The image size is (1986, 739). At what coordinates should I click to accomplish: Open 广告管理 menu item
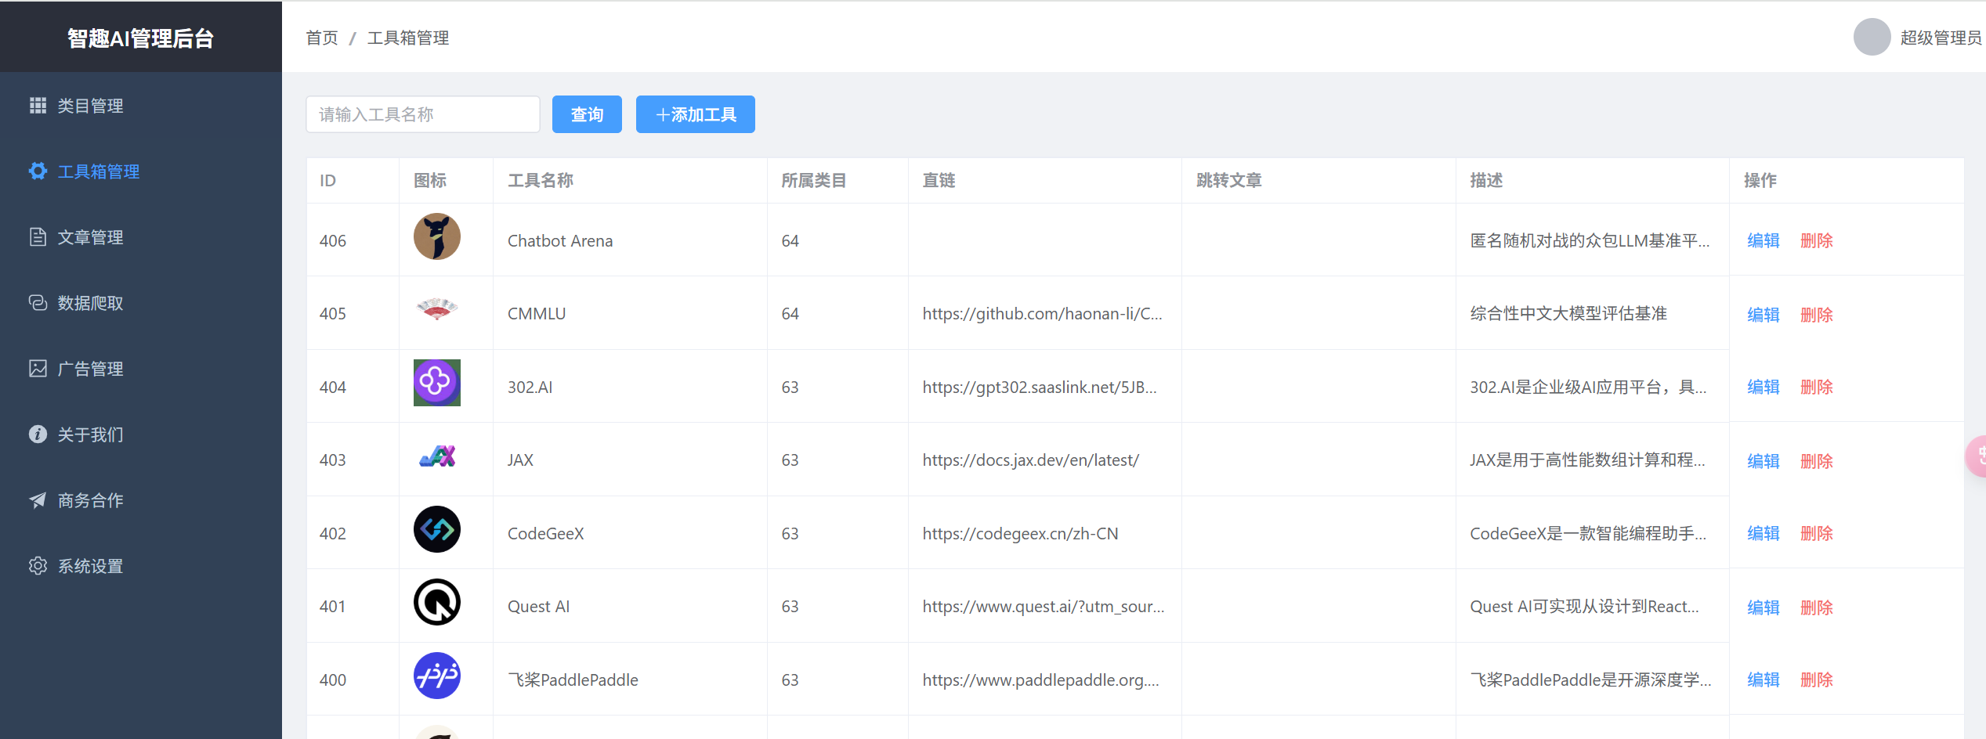(141, 369)
